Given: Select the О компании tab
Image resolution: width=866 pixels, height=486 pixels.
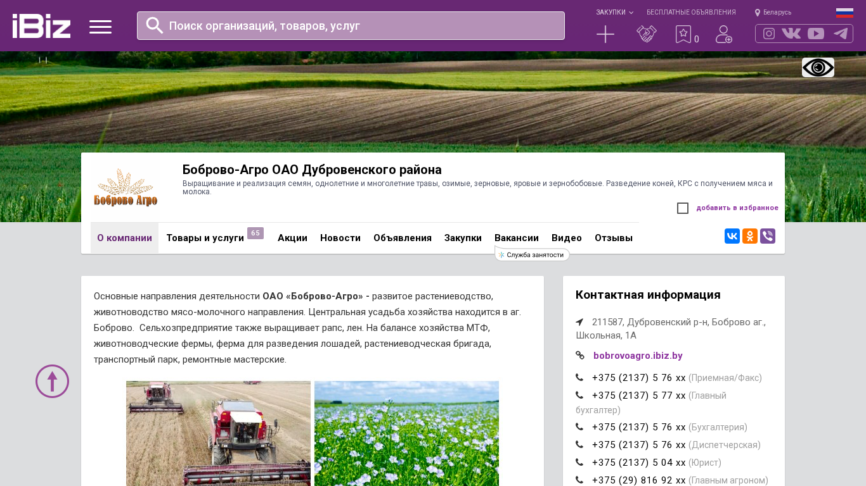Looking at the screenshot, I should (124, 238).
